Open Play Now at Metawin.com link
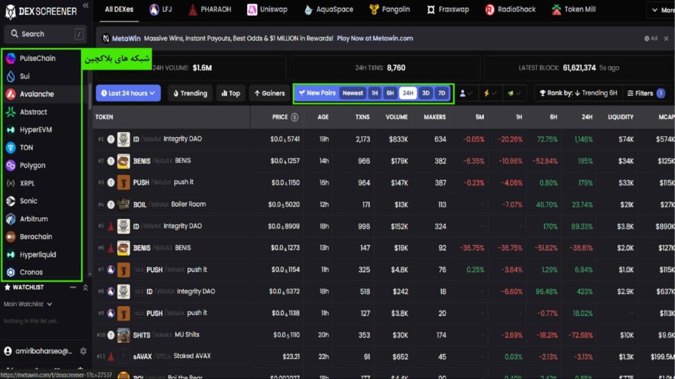This screenshot has width=675, height=379. click(374, 38)
